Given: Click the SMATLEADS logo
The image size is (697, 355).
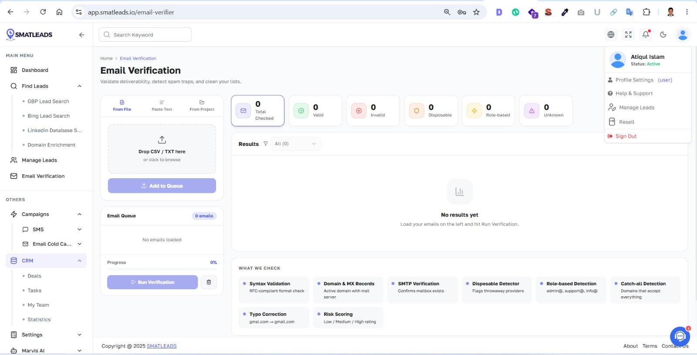Looking at the screenshot, I should click(29, 34).
